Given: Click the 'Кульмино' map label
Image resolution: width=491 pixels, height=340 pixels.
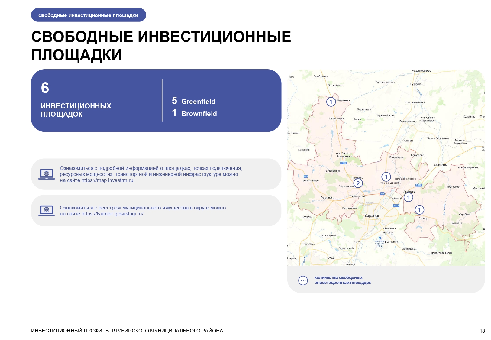Looking at the screenshot, I should [469, 117].
